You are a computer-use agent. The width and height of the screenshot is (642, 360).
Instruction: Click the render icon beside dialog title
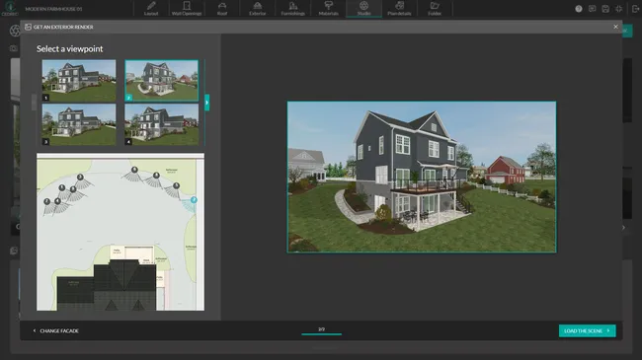coord(28,27)
